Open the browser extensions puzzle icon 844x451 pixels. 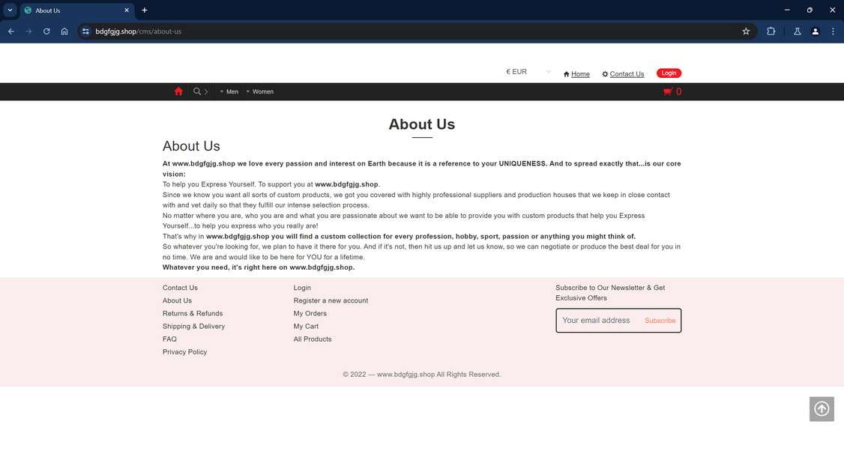click(771, 31)
